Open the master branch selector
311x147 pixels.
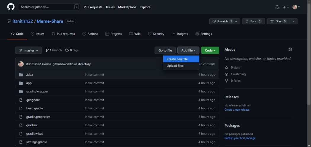[28, 50]
